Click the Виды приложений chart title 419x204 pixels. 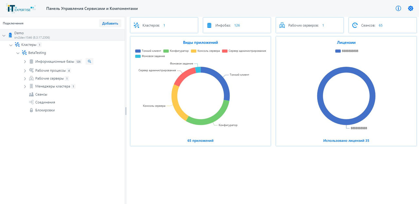click(200, 42)
